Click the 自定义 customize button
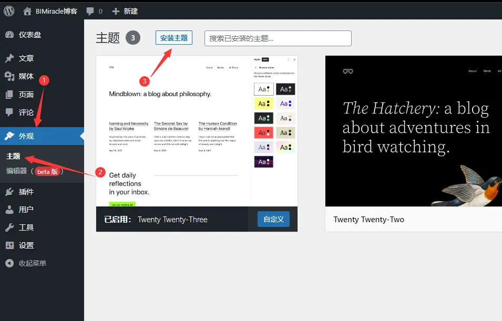 273,219
